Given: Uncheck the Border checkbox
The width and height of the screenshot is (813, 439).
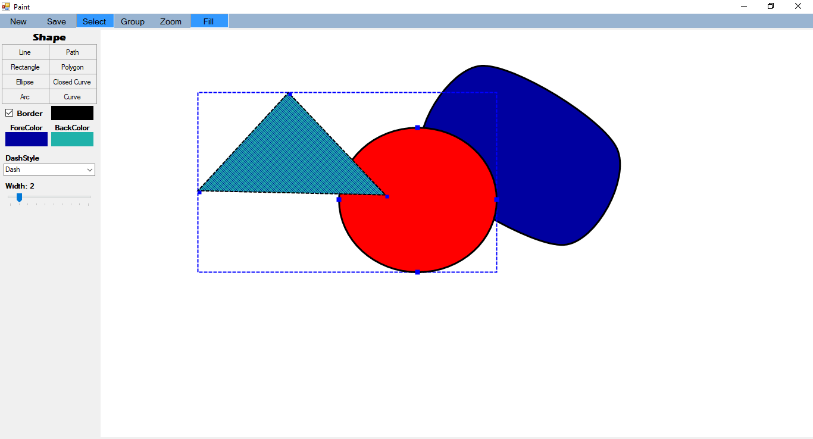Looking at the screenshot, I should point(10,113).
